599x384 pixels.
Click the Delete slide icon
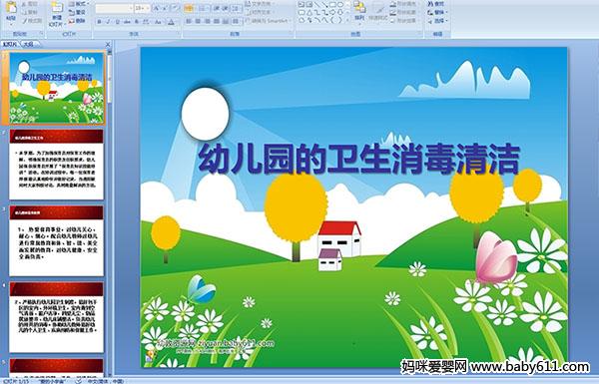point(78,21)
